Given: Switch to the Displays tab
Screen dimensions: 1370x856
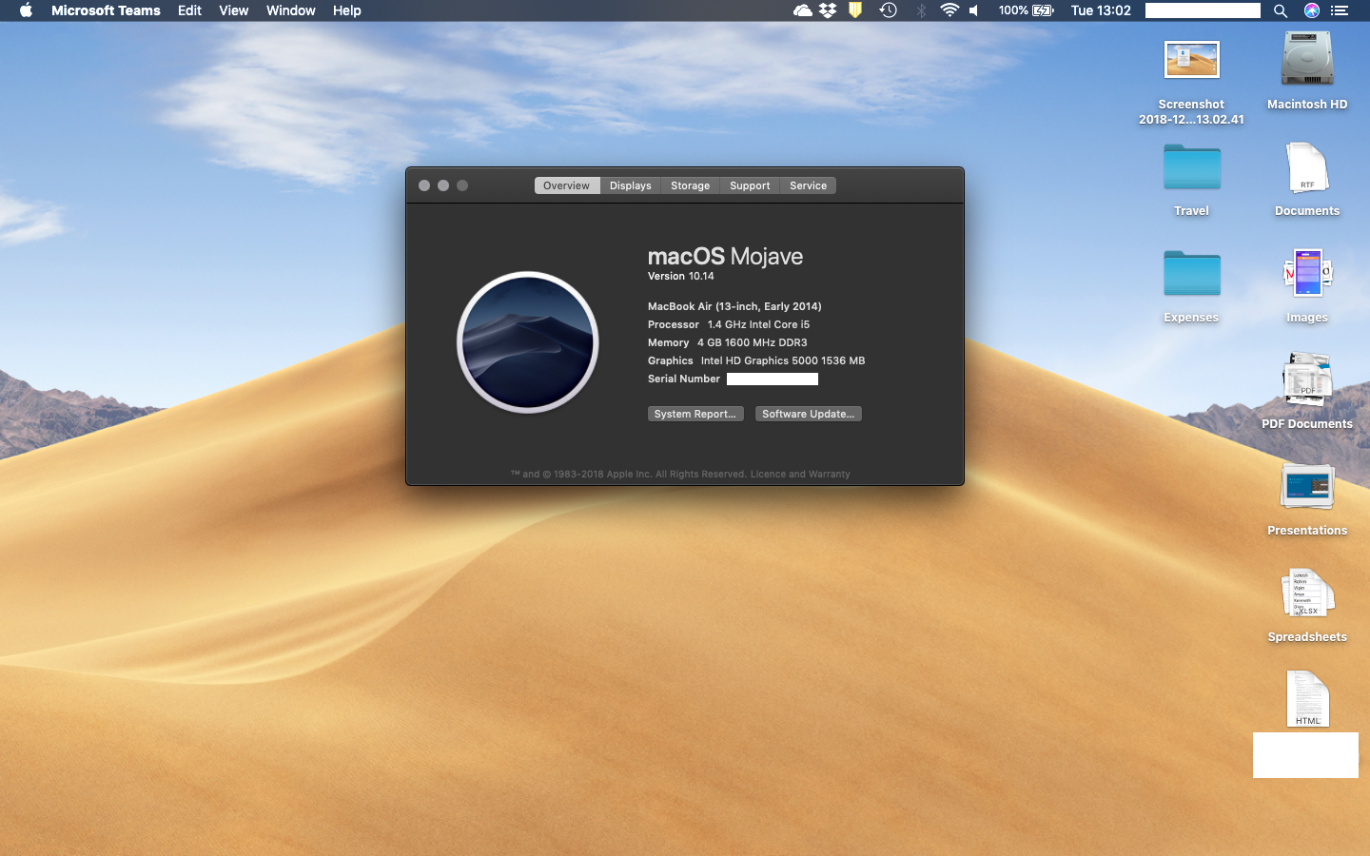Looking at the screenshot, I should [x=630, y=185].
